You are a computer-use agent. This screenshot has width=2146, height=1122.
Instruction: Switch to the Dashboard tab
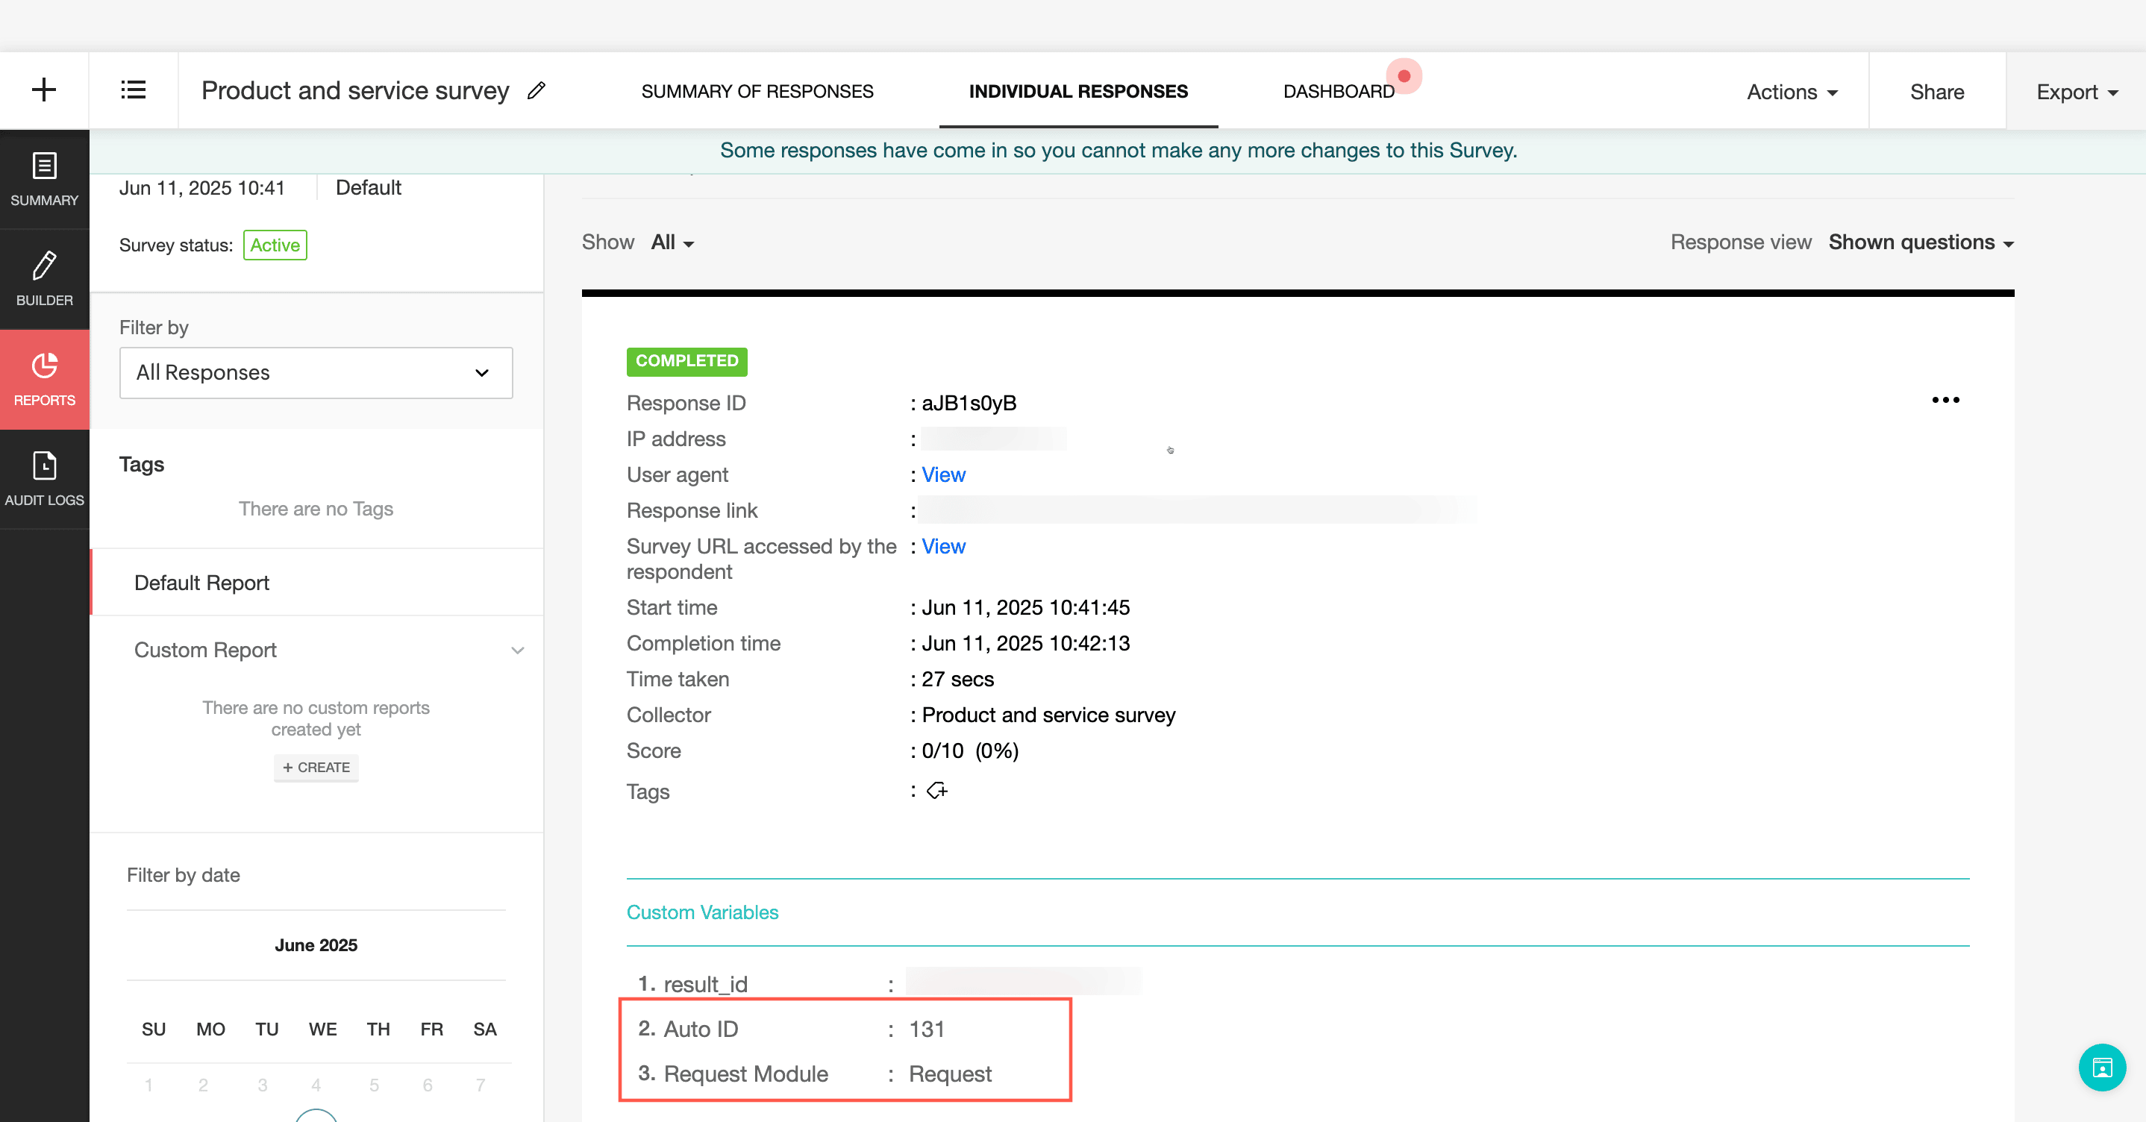click(1338, 91)
